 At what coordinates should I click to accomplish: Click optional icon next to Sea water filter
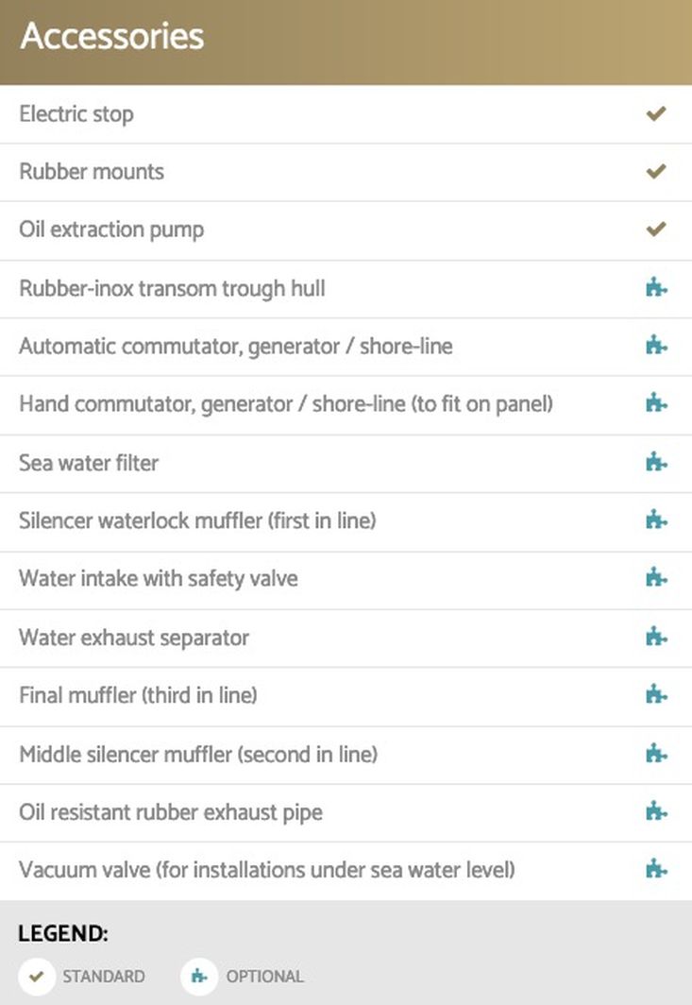(656, 462)
